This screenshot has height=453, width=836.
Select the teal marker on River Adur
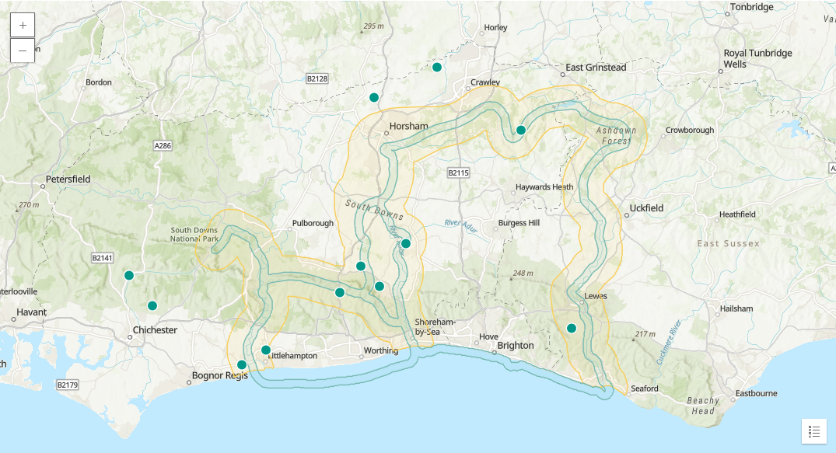tap(406, 243)
